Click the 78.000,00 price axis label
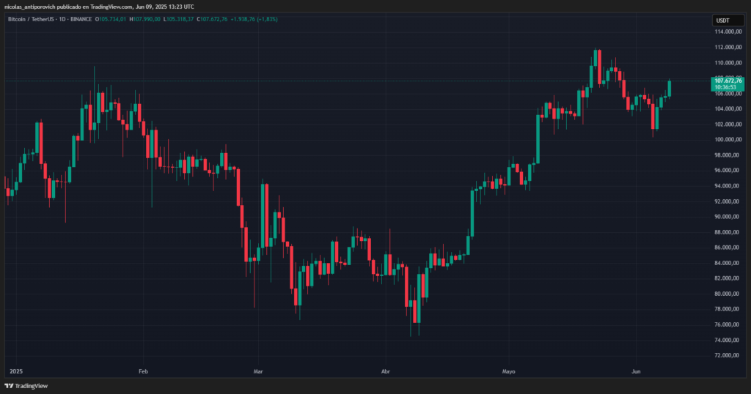The height and width of the screenshot is (394, 751). click(728, 309)
